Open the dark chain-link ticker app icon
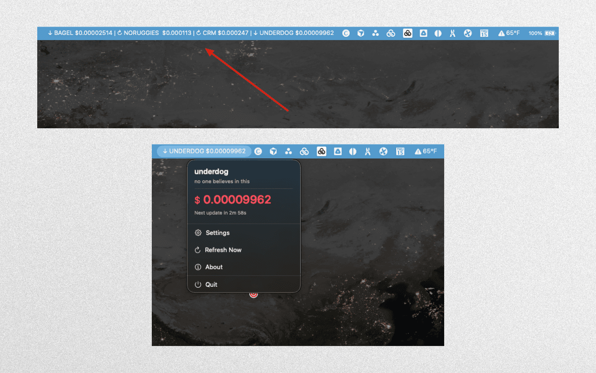This screenshot has height=373, width=596. (407, 33)
